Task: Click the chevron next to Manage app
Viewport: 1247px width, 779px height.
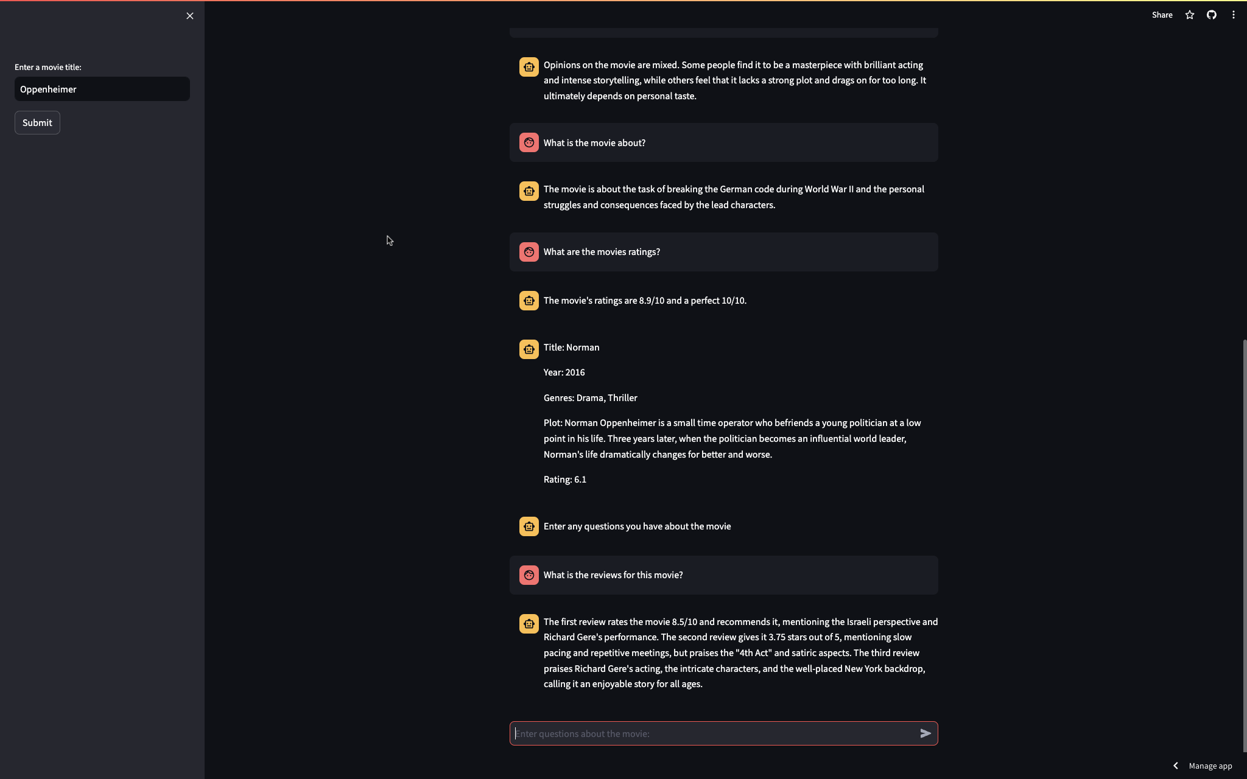Action: point(1175,765)
